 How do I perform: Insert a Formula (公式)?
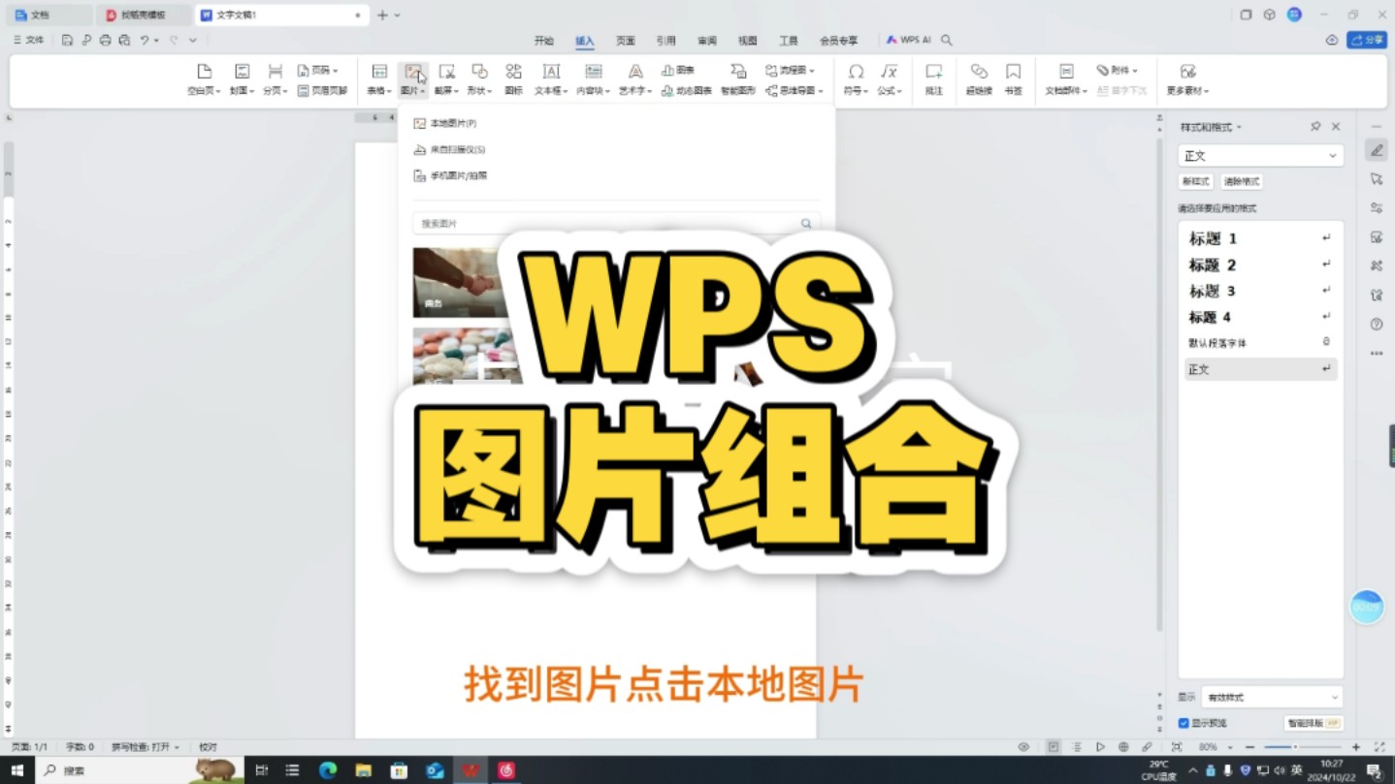(x=888, y=78)
